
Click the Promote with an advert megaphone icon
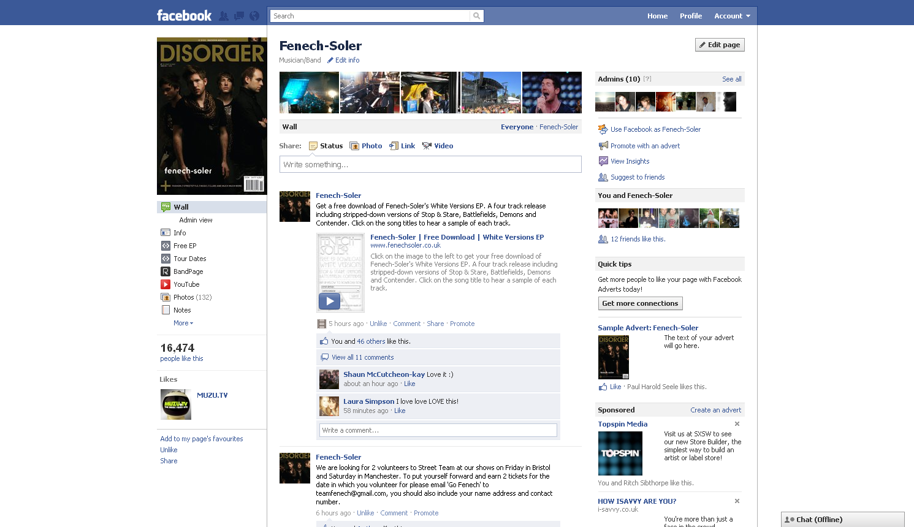click(603, 146)
